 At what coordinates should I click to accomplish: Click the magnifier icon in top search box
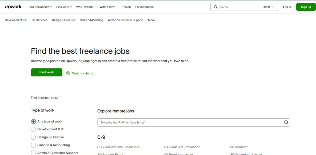(x=216, y=7)
